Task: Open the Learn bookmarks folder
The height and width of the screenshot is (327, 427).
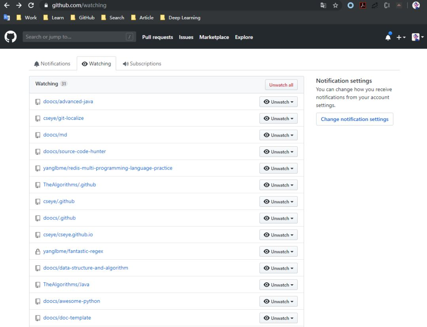Action: pyautogui.click(x=54, y=18)
